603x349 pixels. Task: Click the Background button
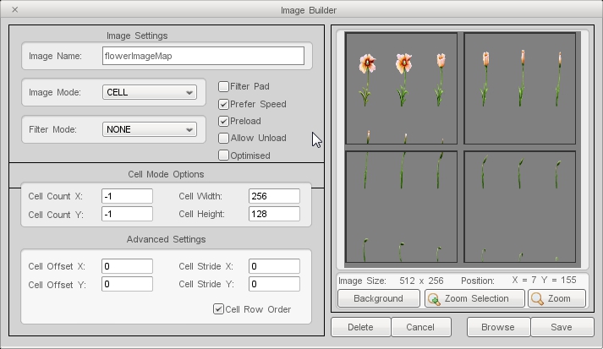tap(378, 298)
